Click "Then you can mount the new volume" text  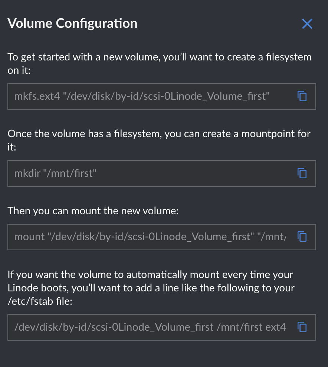click(x=93, y=211)
